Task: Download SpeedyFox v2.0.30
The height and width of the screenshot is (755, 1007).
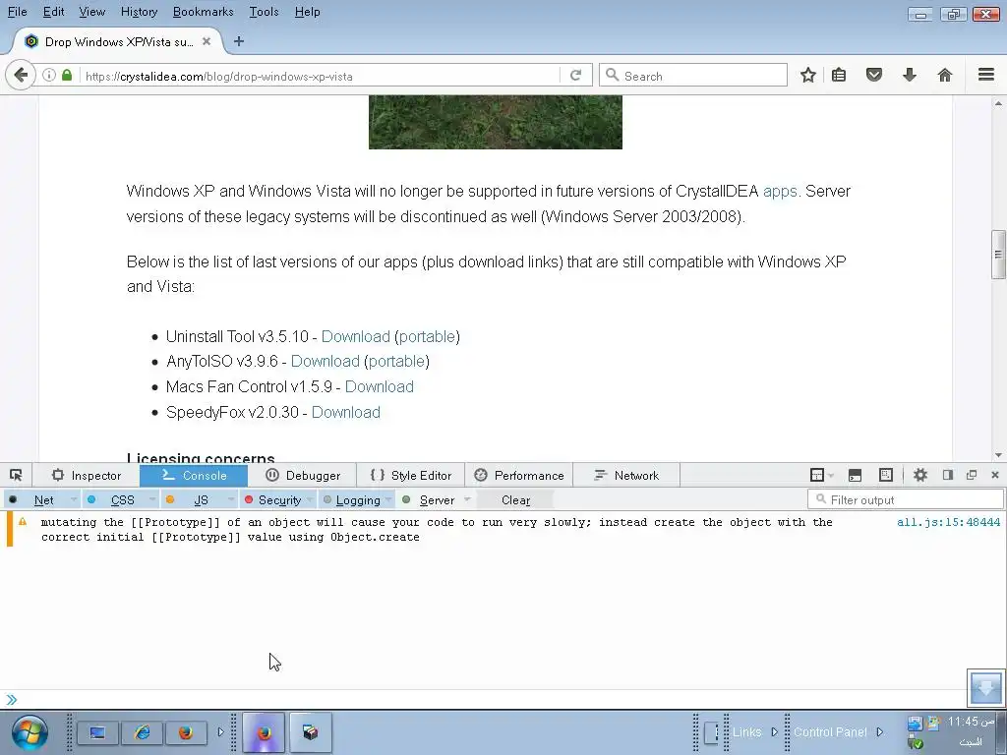Action: (346, 412)
